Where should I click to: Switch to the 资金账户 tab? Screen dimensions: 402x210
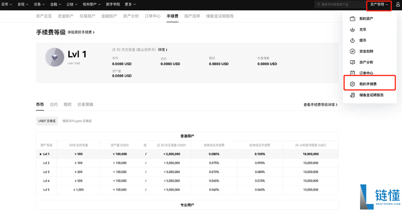(65, 16)
